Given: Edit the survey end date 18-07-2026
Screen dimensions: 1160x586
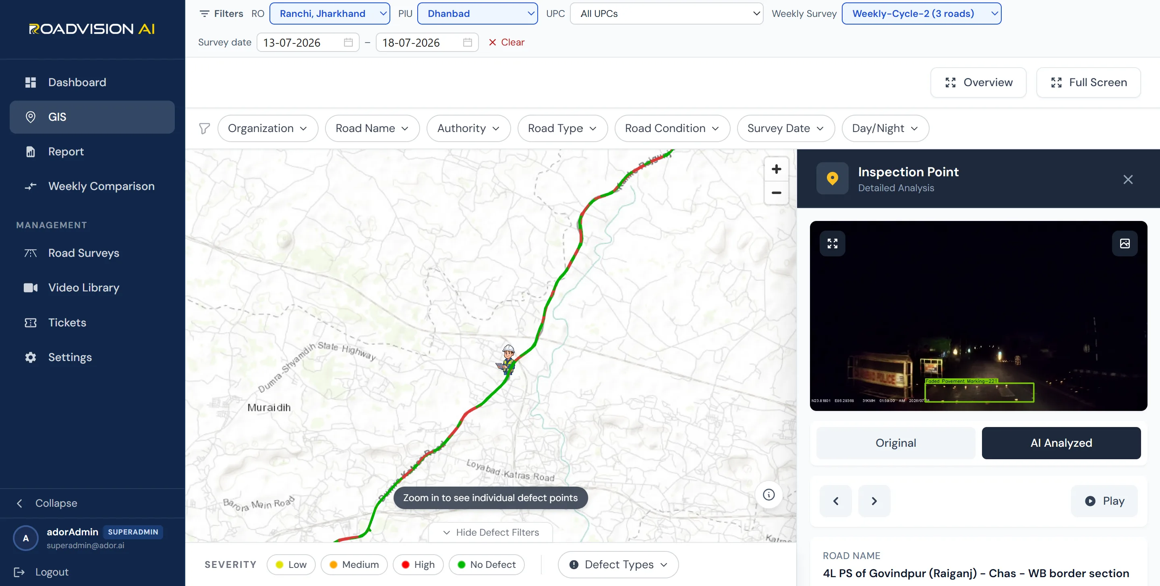Looking at the screenshot, I should coord(427,42).
